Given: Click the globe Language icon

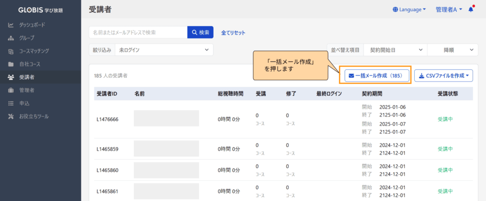Looking at the screenshot, I should [396, 9].
